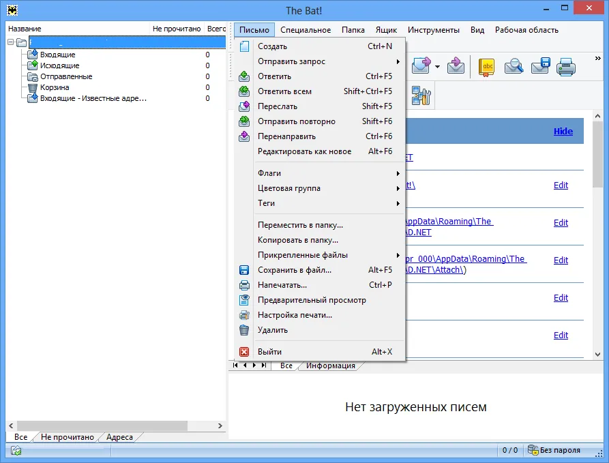Expand the toolbar overflow chevron
Viewport: 609px width, 463px height.
pos(597,58)
